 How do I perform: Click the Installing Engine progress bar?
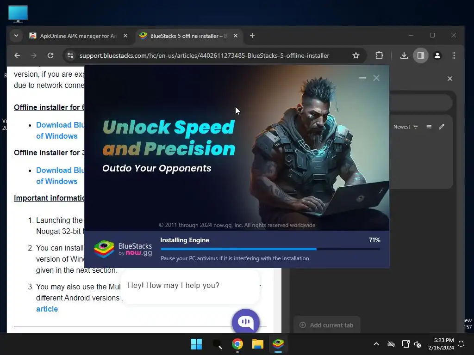click(270, 249)
